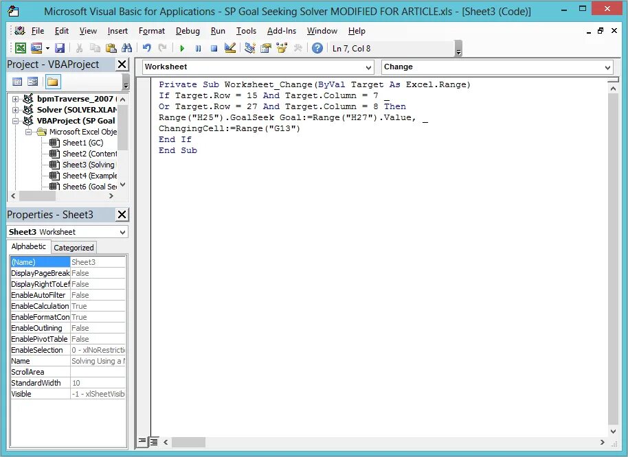Close the Properties - Sheet3 pane
The image size is (628, 457).
(122, 215)
